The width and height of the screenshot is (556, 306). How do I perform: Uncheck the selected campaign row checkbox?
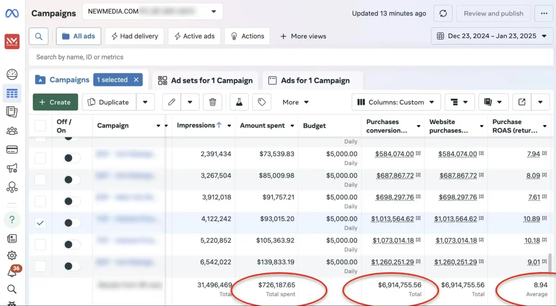point(40,223)
